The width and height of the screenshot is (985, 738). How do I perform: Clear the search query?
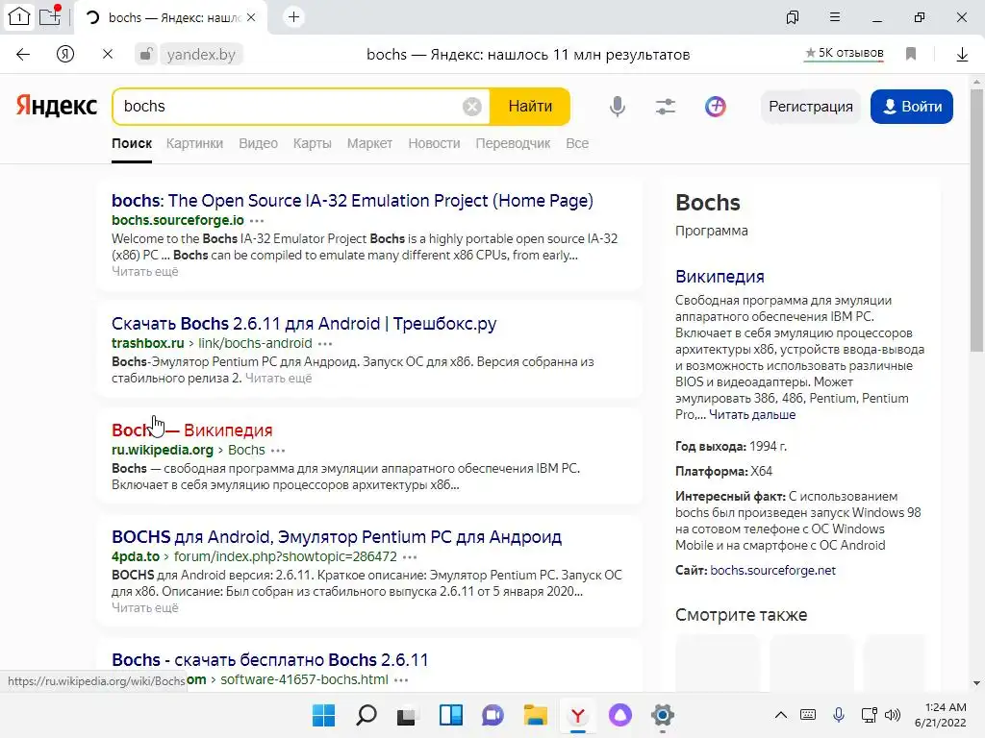471,107
